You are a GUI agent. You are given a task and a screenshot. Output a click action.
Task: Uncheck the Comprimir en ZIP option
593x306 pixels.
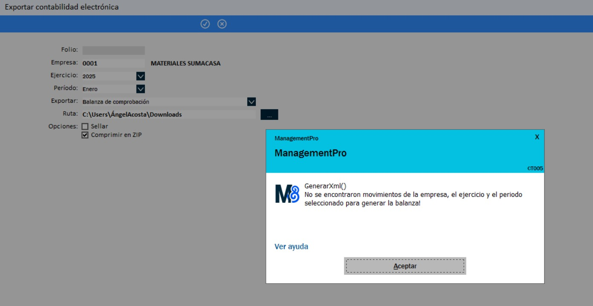coord(85,135)
